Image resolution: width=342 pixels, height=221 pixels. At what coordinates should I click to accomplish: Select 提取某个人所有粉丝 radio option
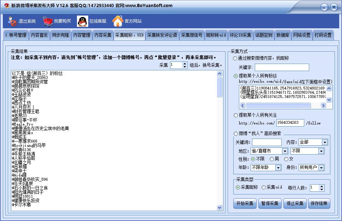pos(235,76)
